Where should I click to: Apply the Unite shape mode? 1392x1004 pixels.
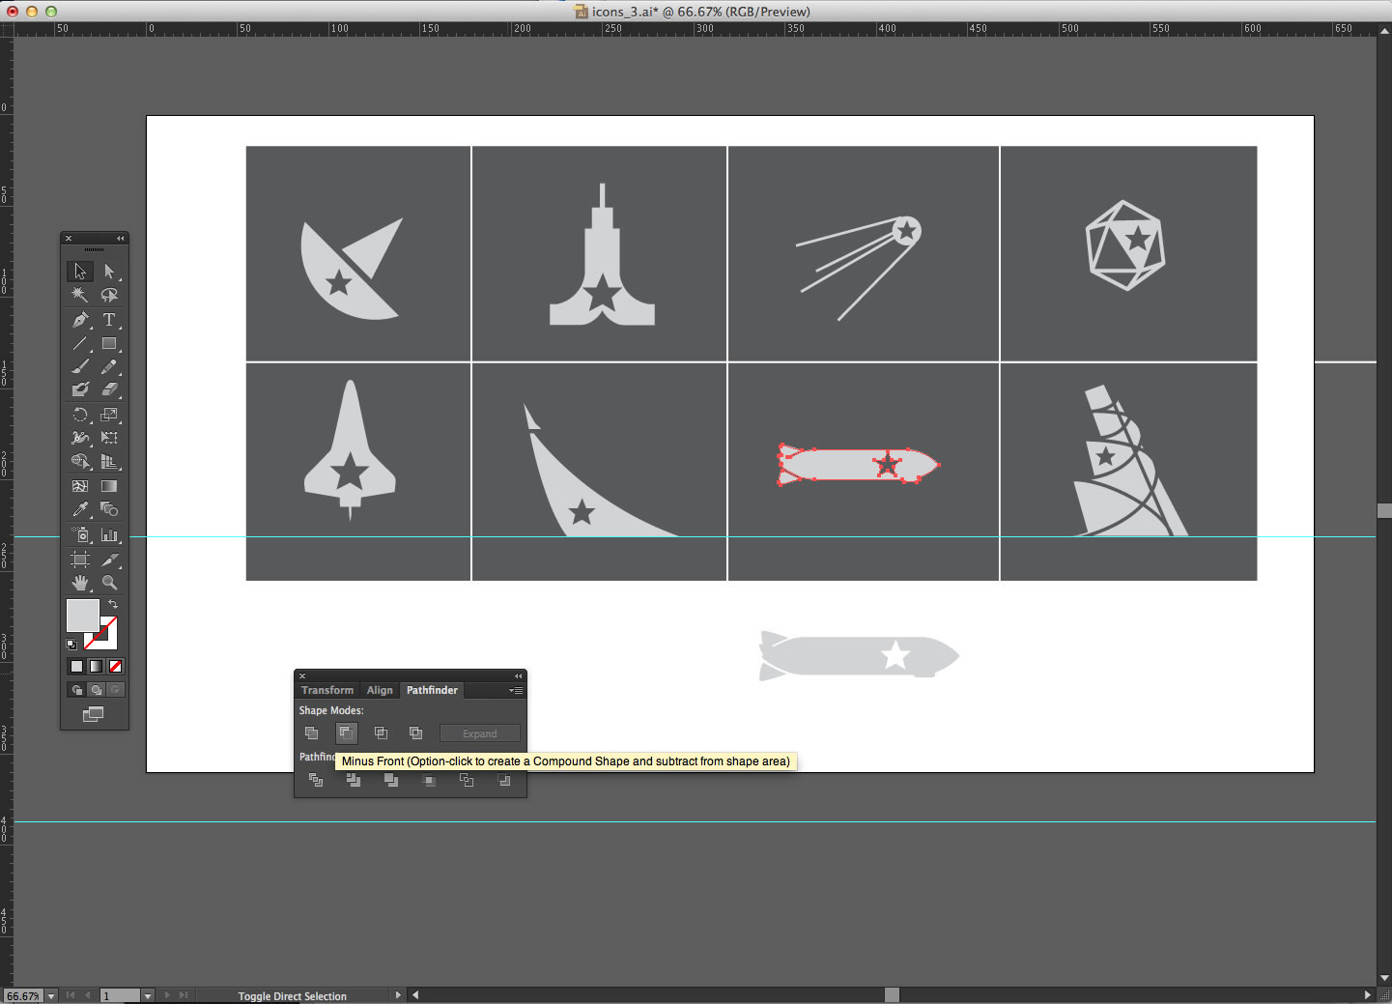[311, 733]
